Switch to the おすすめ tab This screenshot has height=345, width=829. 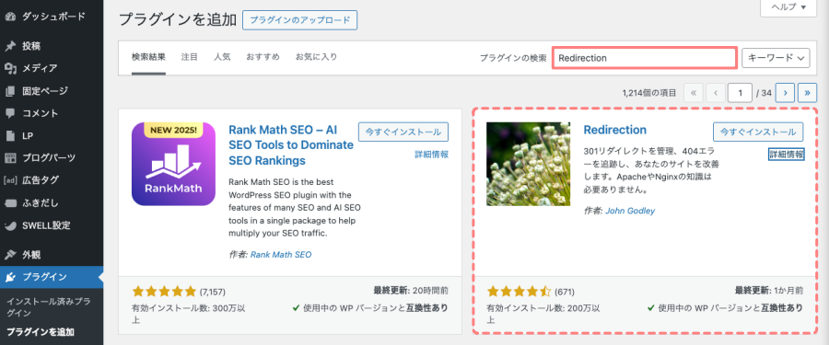tap(263, 56)
